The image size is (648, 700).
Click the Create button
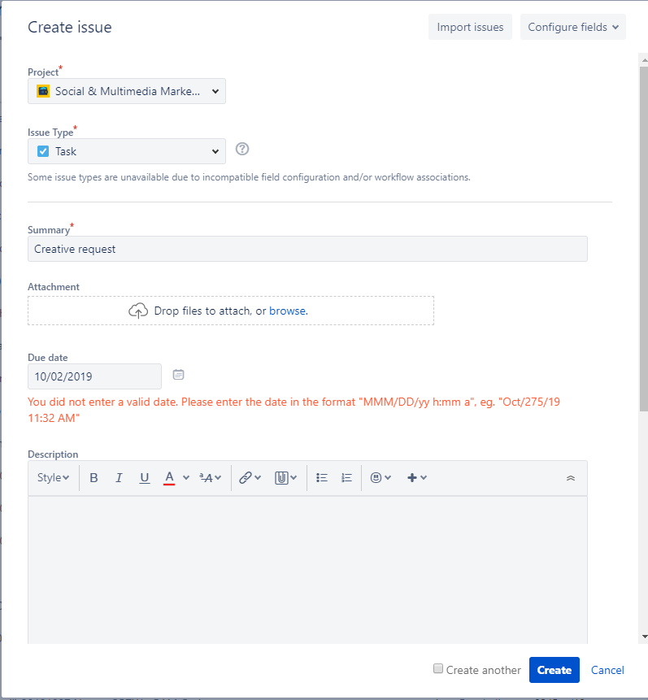(554, 670)
